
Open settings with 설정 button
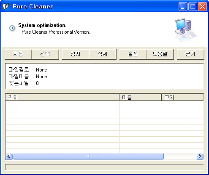(133, 54)
